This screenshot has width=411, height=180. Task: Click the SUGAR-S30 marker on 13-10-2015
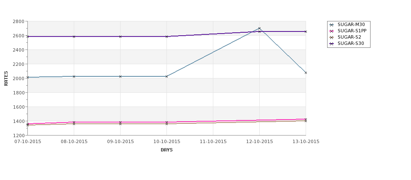coord(306,31)
